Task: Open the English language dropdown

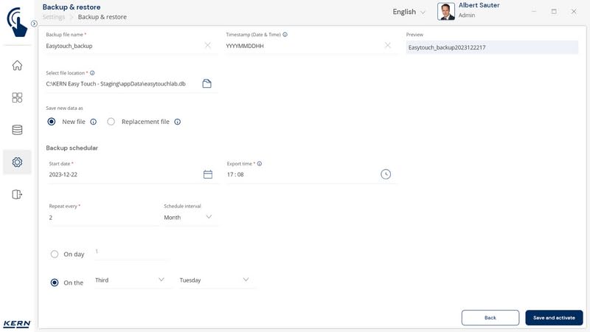Action: click(x=409, y=12)
